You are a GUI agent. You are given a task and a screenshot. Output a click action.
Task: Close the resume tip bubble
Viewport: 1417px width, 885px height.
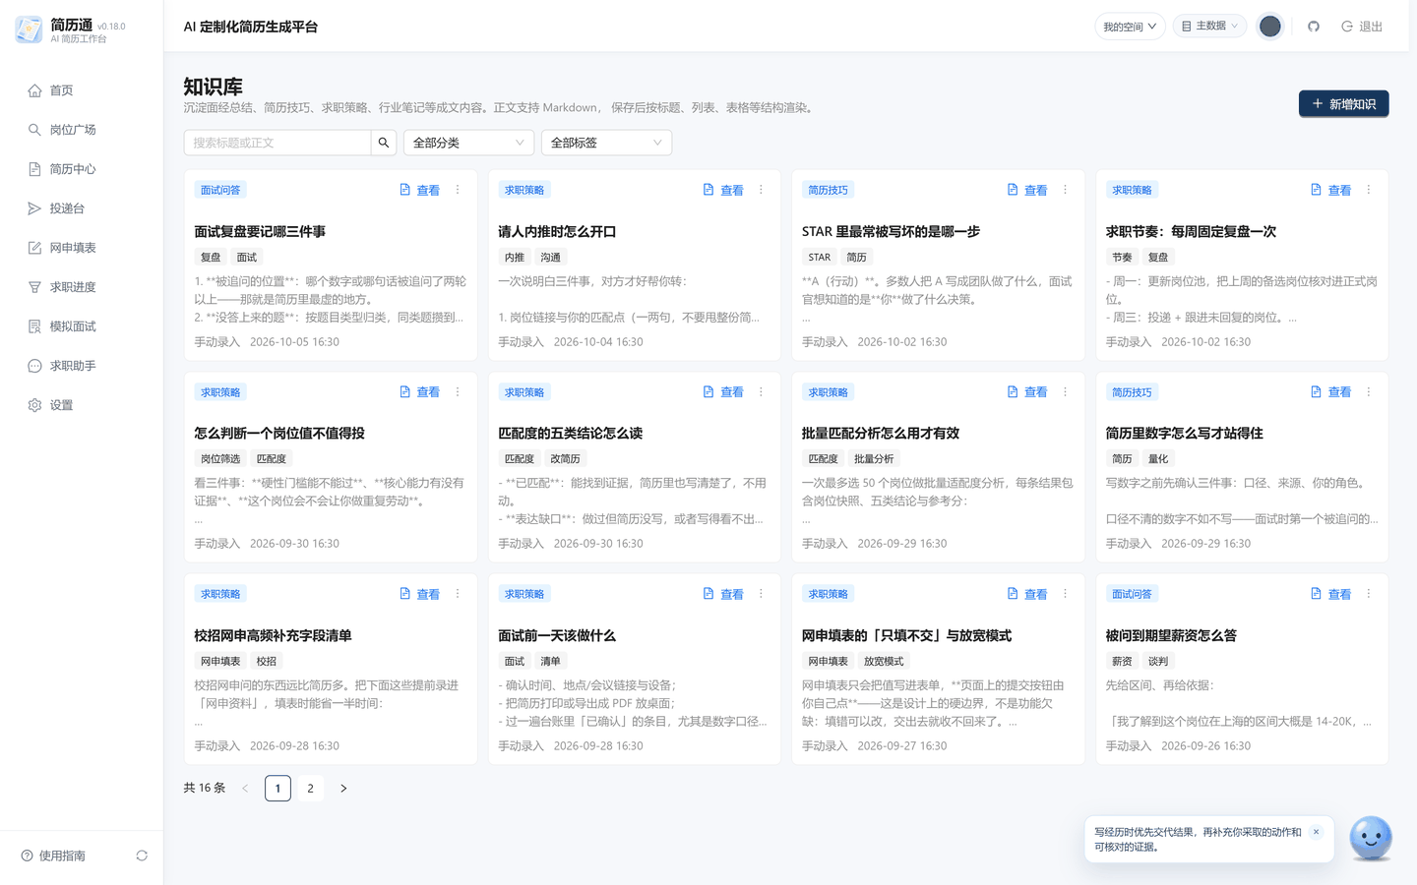[x=1316, y=832]
